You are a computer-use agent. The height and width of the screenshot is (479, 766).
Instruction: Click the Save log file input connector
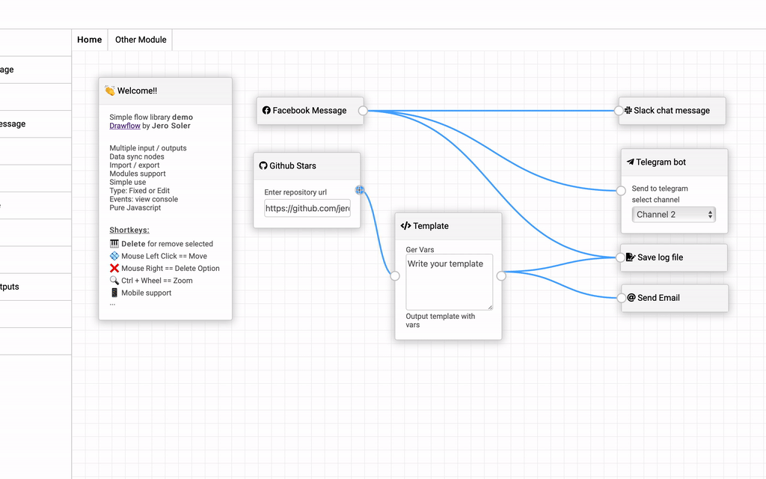(620, 257)
